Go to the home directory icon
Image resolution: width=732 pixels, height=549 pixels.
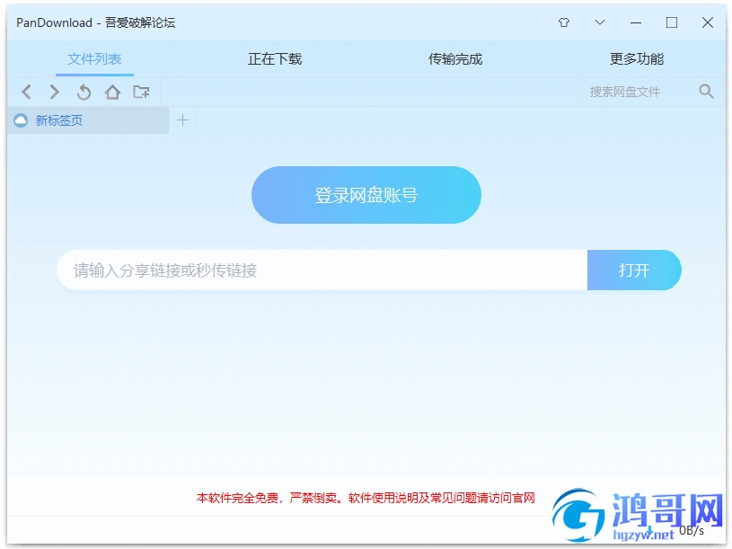pyautogui.click(x=112, y=92)
